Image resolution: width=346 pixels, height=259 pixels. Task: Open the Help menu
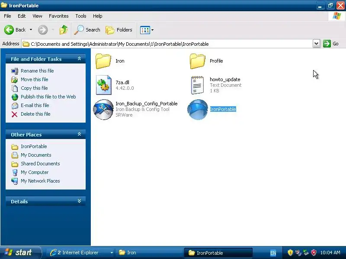tap(98, 16)
